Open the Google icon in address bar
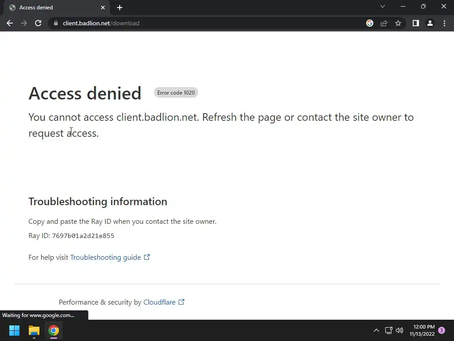454x341 pixels. 370,23
